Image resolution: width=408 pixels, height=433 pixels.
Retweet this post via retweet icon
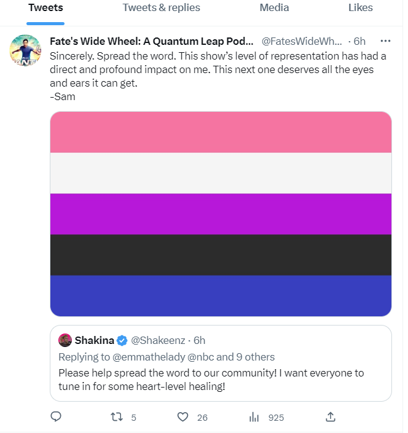click(116, 417)
